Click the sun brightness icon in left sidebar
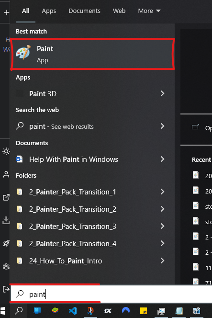This screenshot has height=318, width=212. (6, 151)
